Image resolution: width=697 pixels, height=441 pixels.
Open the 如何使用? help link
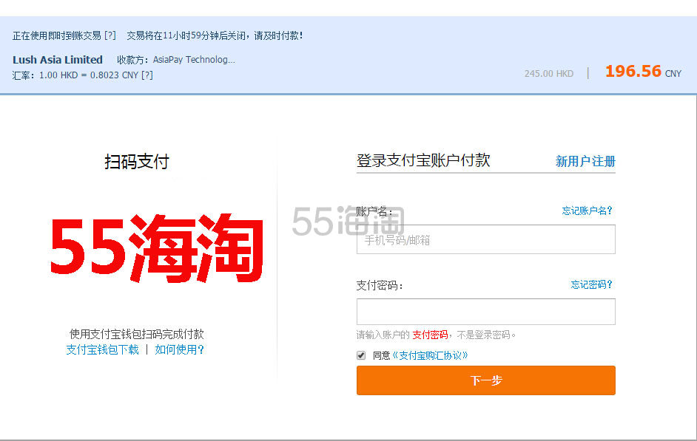click(179, 349)
